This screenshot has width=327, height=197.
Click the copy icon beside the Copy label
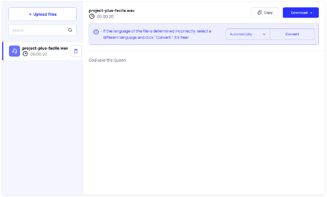pos(260,13)
